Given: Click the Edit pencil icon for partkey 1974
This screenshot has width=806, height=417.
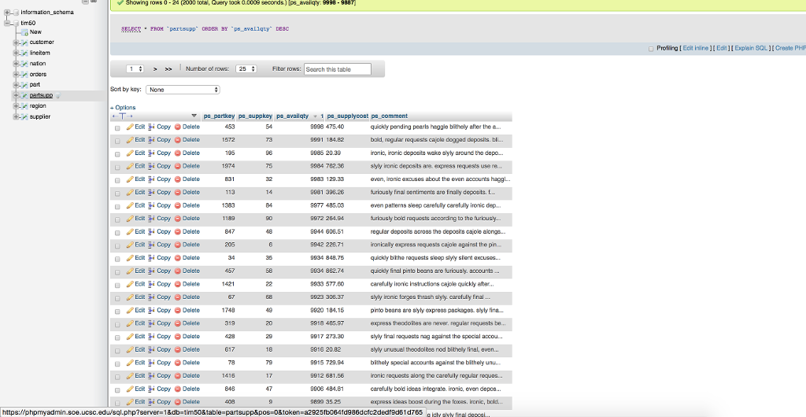Looking at the screenshot, I should point(131,166).
